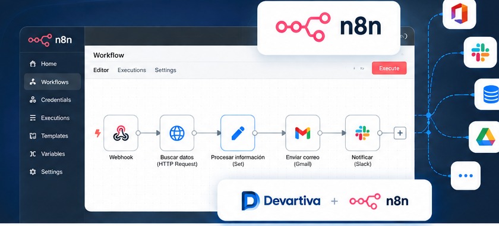Open Executions in the sidebar
The height and width of the screenshot is (226, 499).
coord(52,118)
